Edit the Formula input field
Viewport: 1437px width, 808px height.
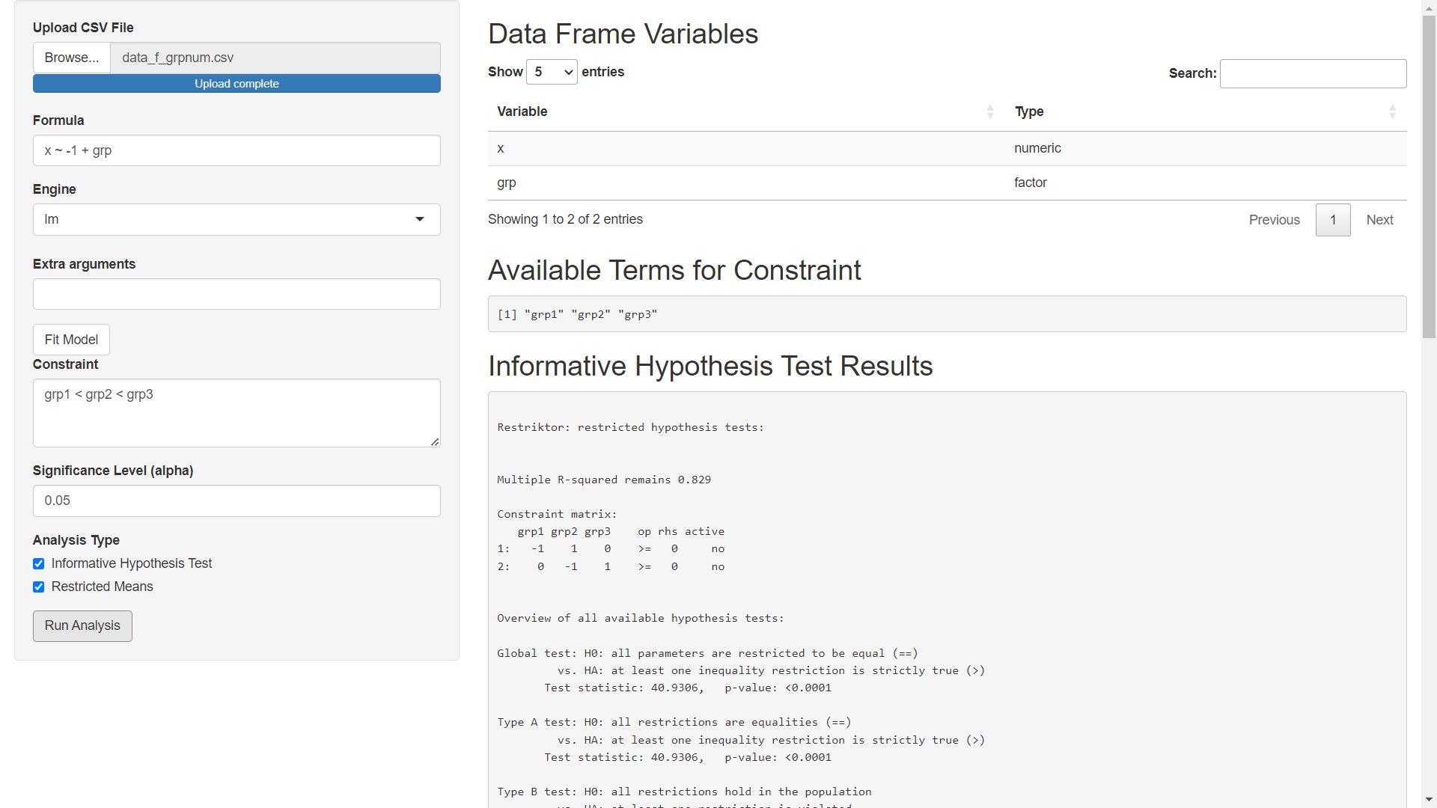[x=237, y=150]
